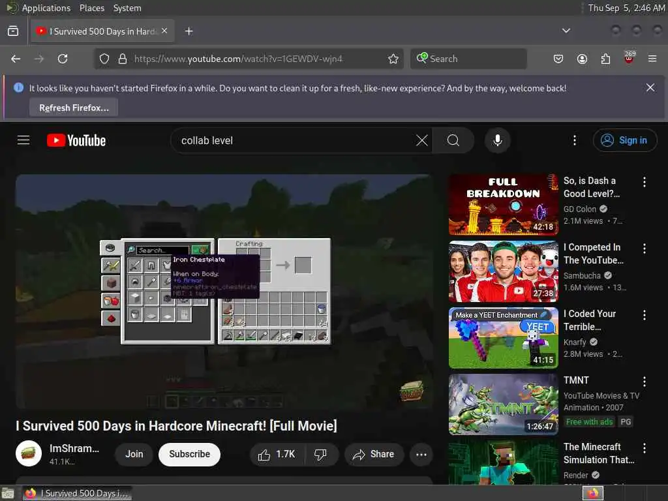668x501 pixels.
Task: Open options for 'So, is Dash a Good Level?'
Action: [x=645, y=182]
